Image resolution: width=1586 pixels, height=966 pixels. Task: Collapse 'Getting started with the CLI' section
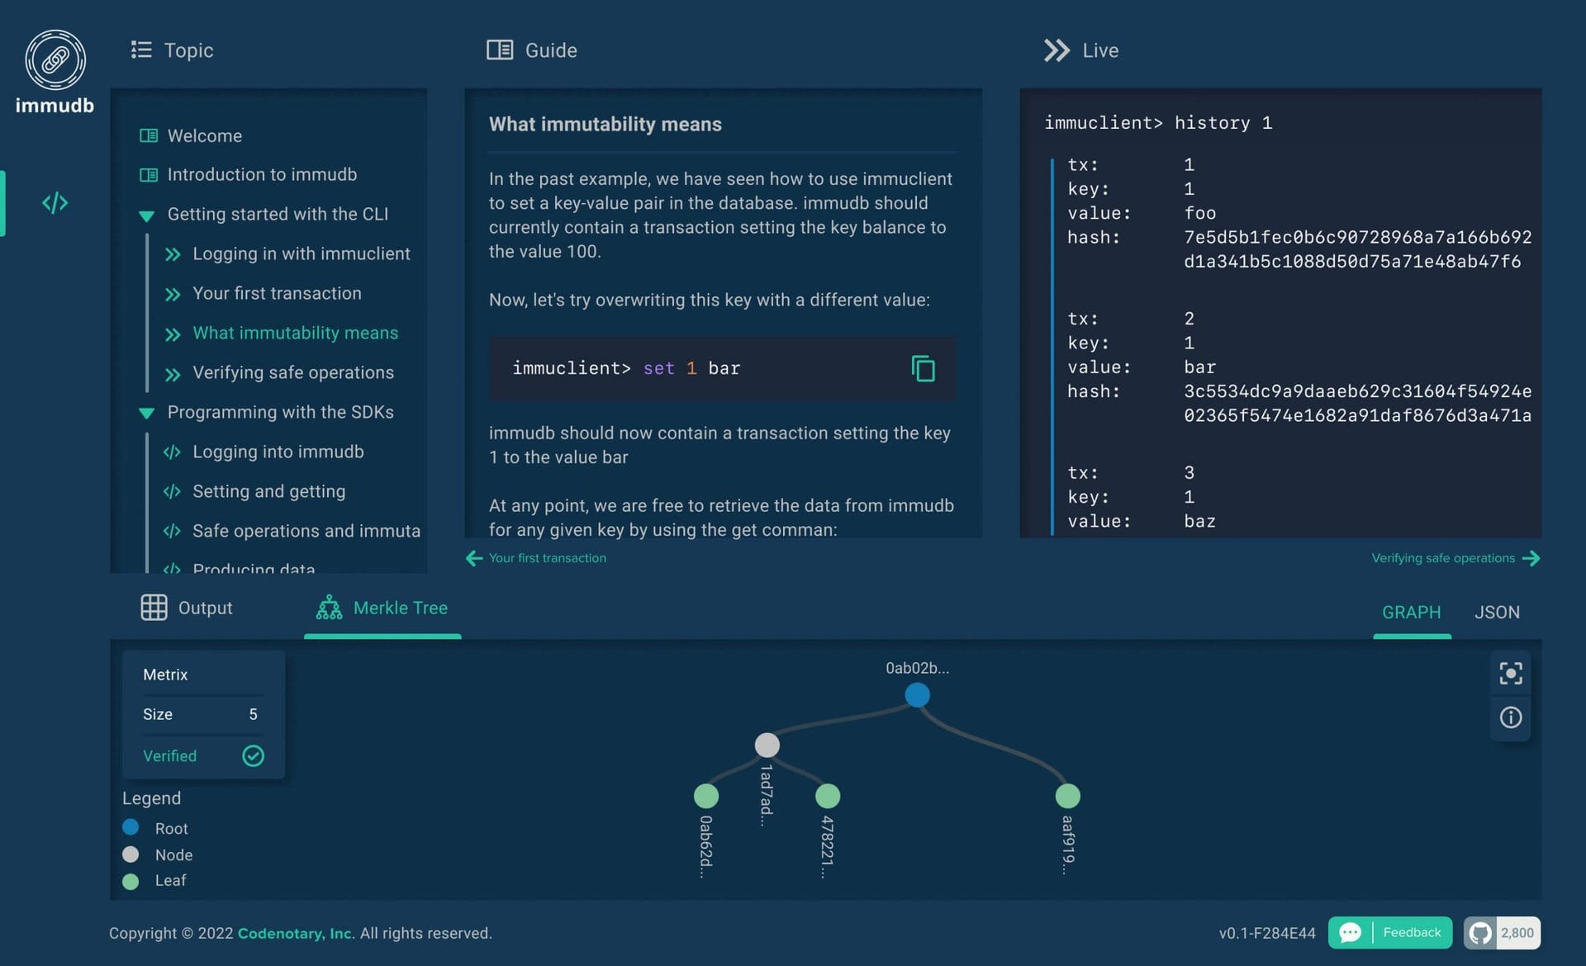click(147, 215)
